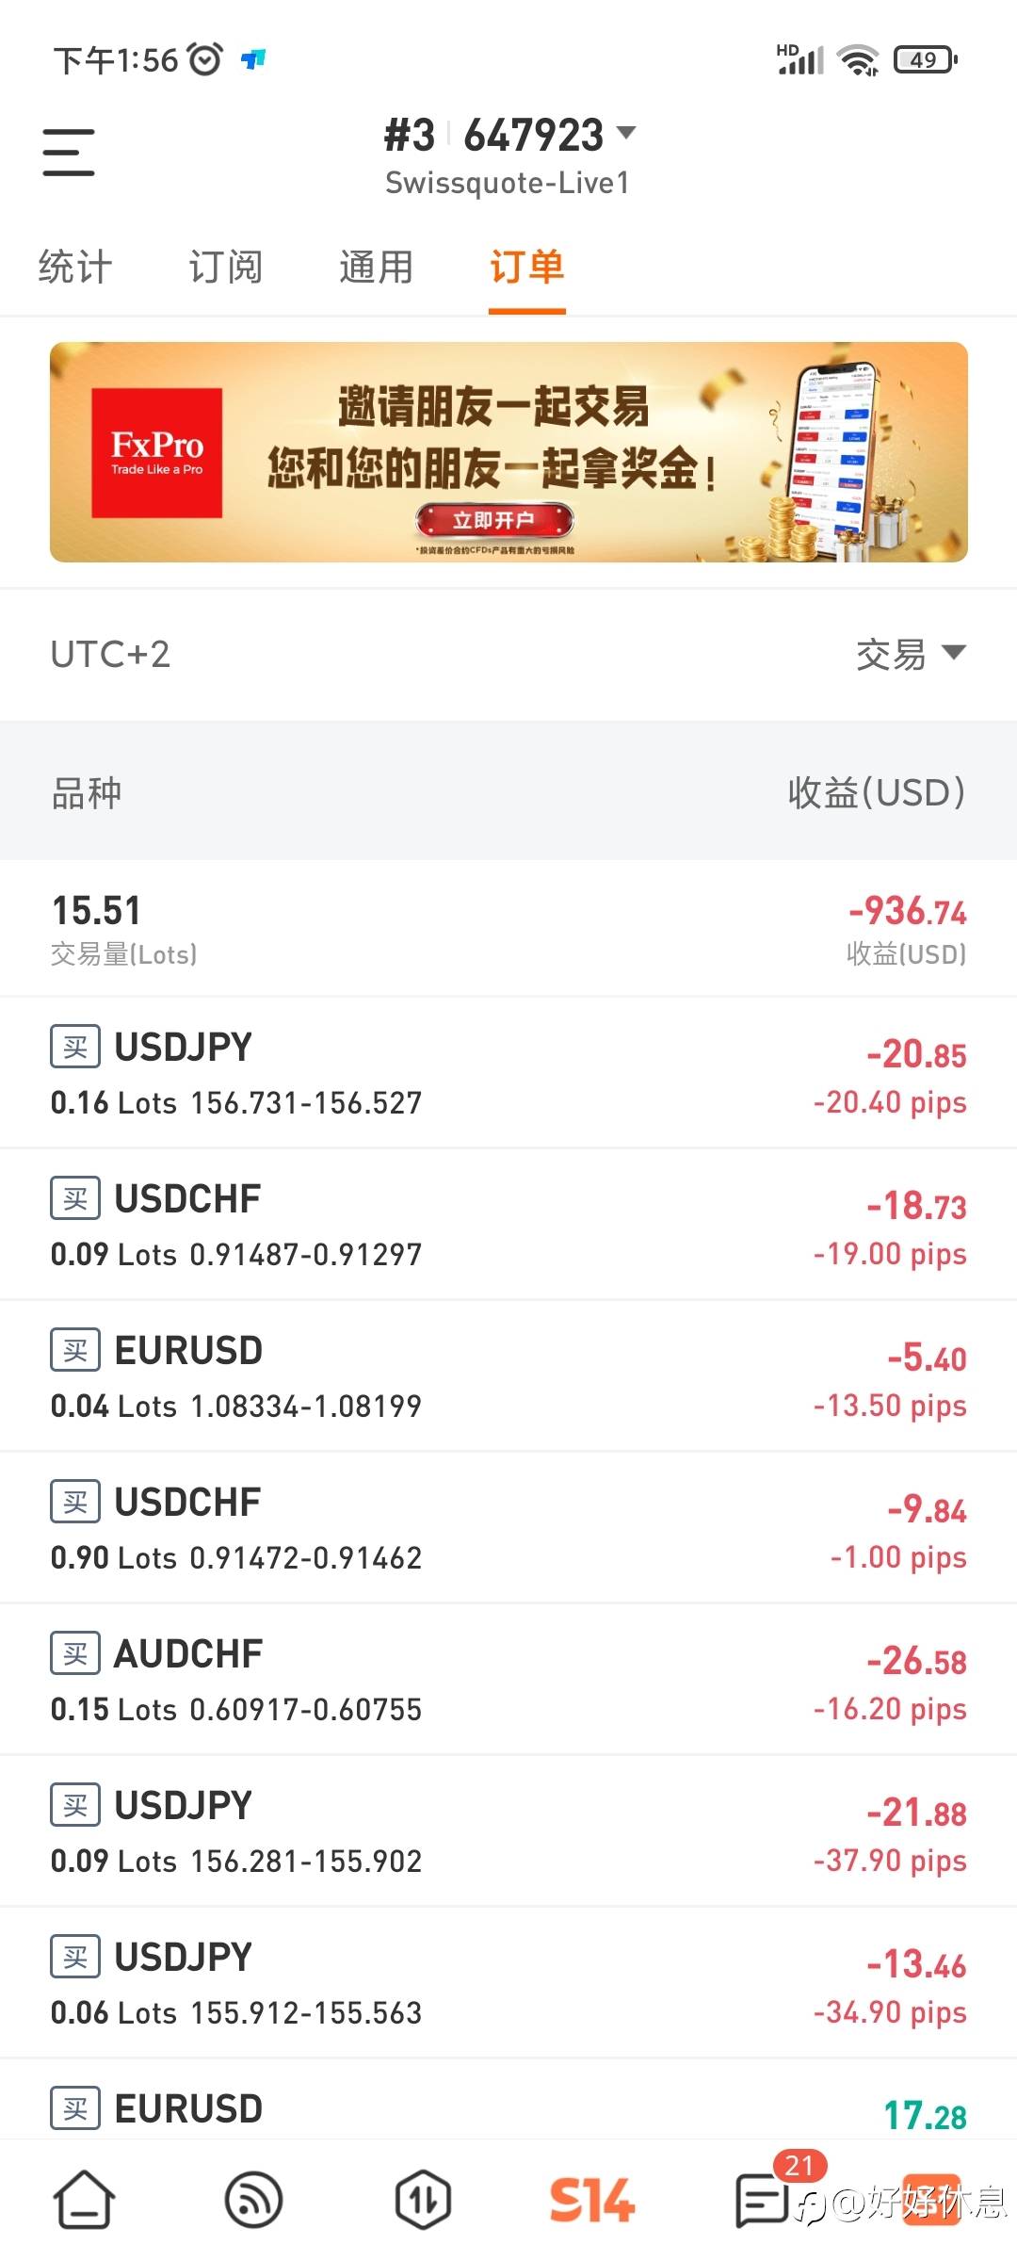Switch to the 订阅 tab

[x=226, y=267]
